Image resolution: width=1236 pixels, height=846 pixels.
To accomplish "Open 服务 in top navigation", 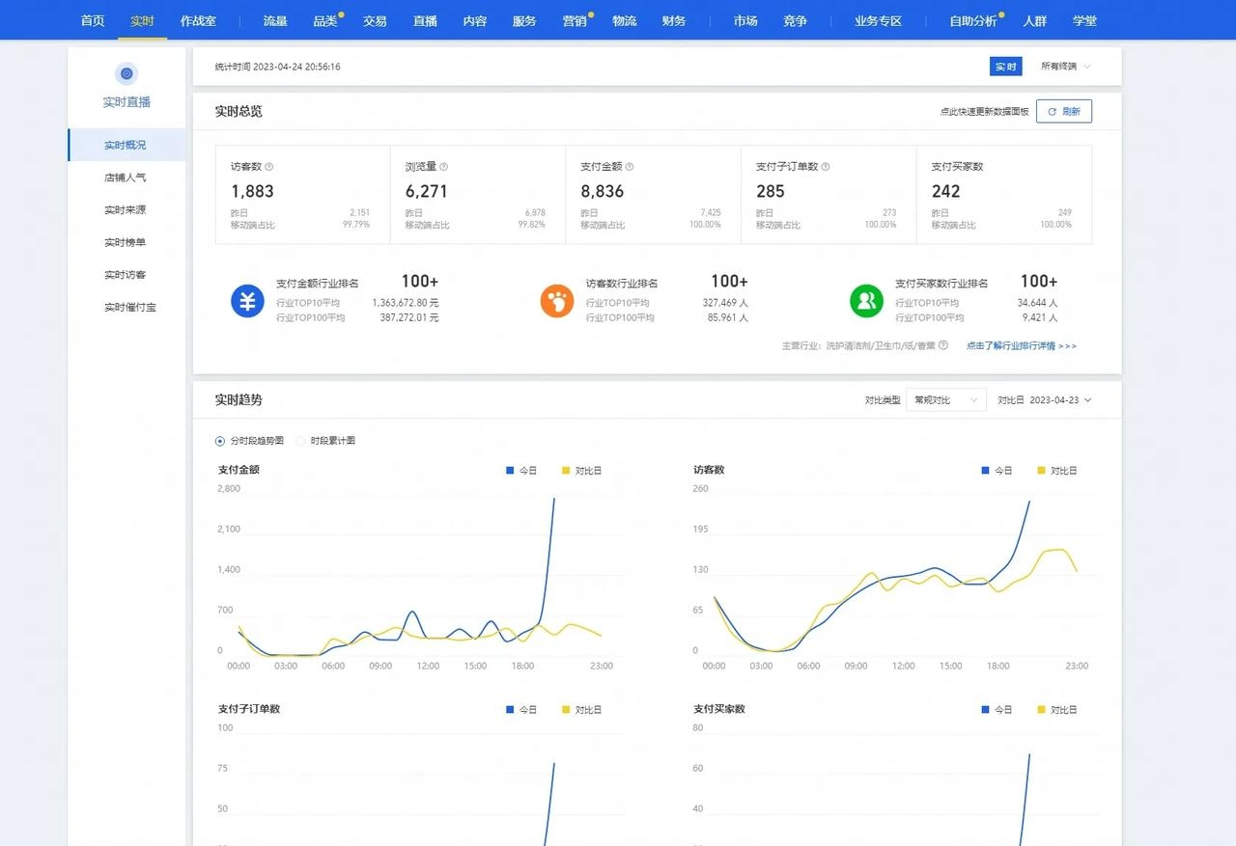I will [x=524, y=20].
